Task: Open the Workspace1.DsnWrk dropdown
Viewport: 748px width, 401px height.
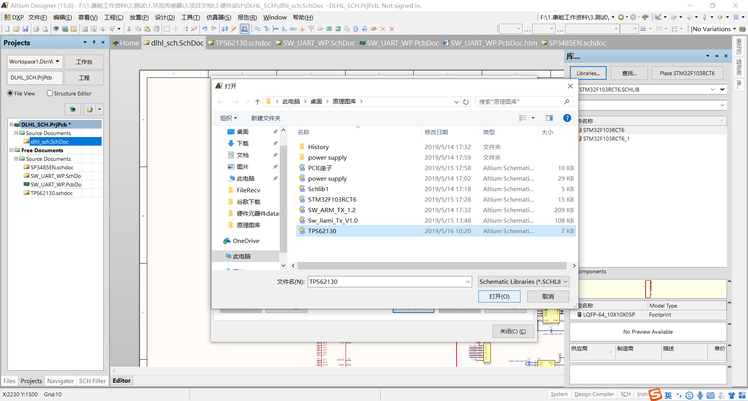Action: pos(58,62)
